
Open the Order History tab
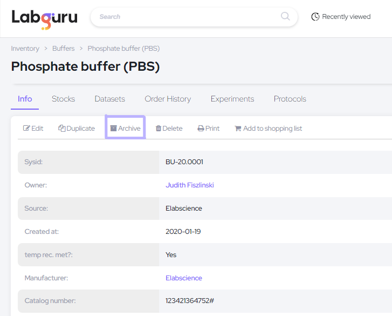click(x=168, y=99)
